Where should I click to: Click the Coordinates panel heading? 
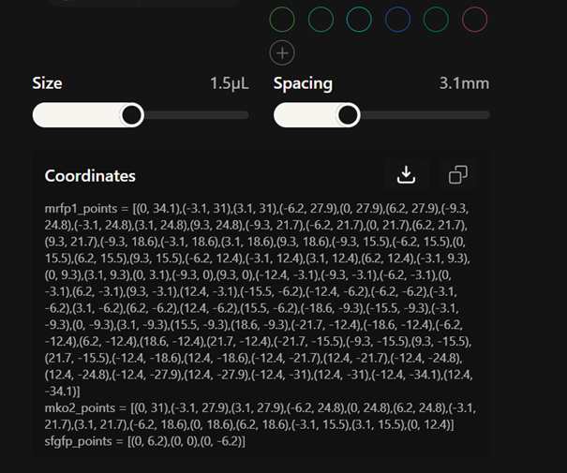90,176
